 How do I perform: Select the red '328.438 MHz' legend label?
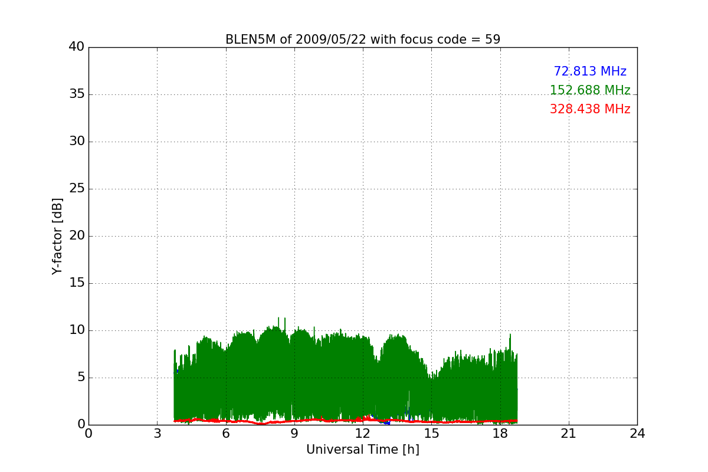tap(590, 109)
